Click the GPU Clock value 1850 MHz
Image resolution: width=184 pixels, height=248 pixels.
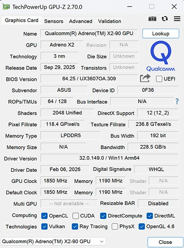[55, 181]
